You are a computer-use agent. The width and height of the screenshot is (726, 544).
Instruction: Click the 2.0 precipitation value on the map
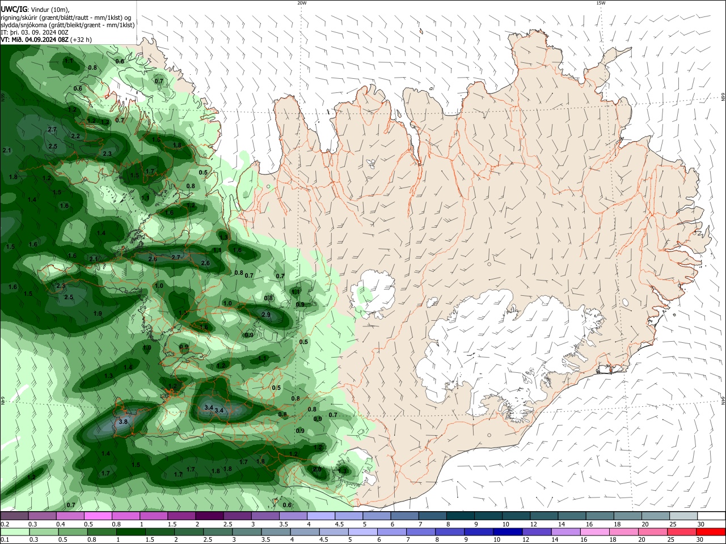pyautogui.click(x=317, y=469)
